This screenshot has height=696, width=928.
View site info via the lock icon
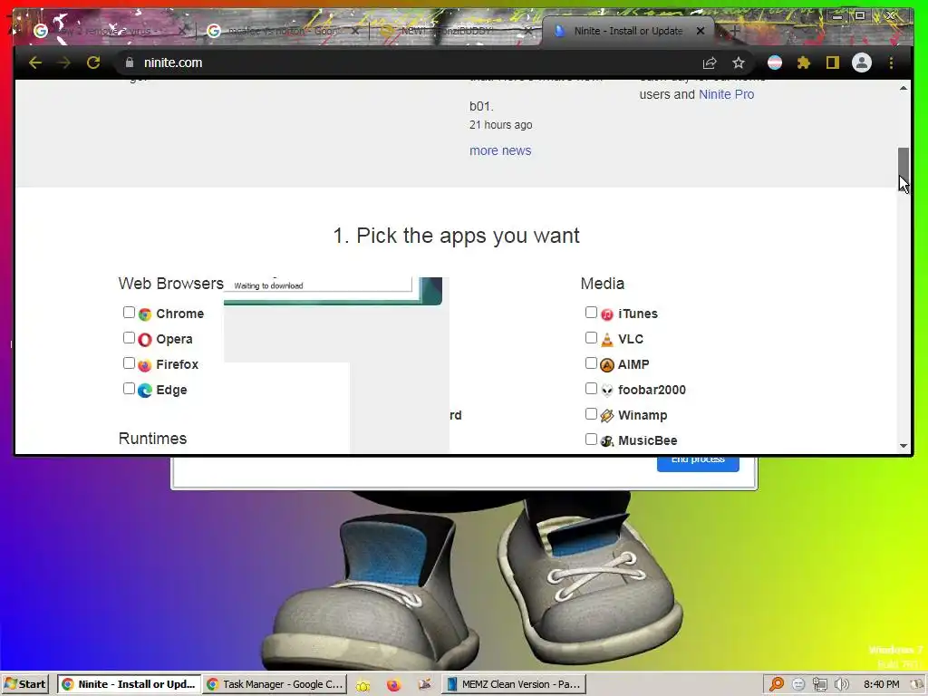130,63
